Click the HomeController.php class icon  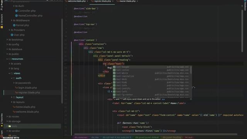[16, 15]
